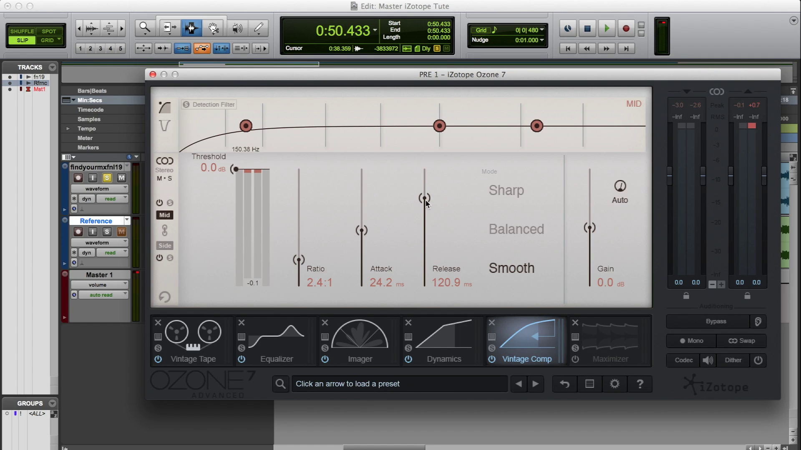Click Return to Zero transport button

click(x=568, y=49)
